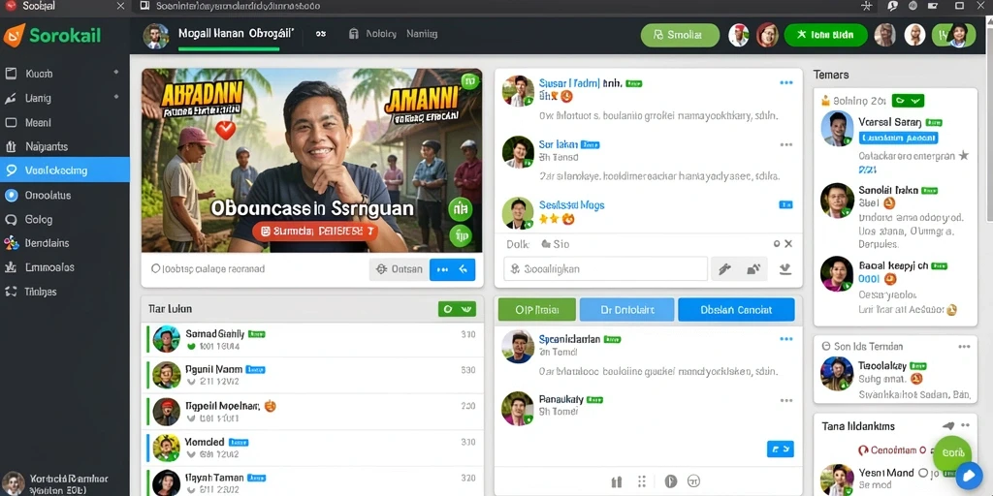This screenshot has width=993, height=496.
Task: Click the green Eorib floating button
Action: point(952,453)
